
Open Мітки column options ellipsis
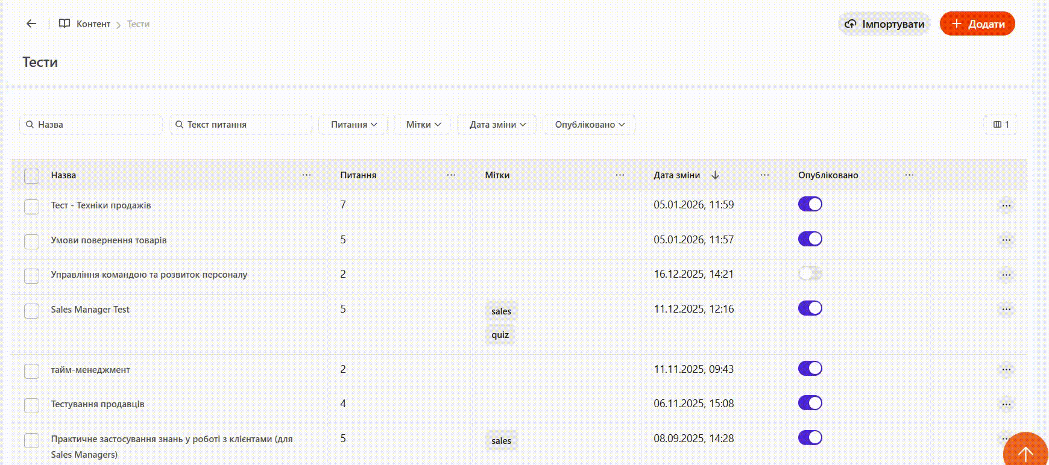click(620, 175)
